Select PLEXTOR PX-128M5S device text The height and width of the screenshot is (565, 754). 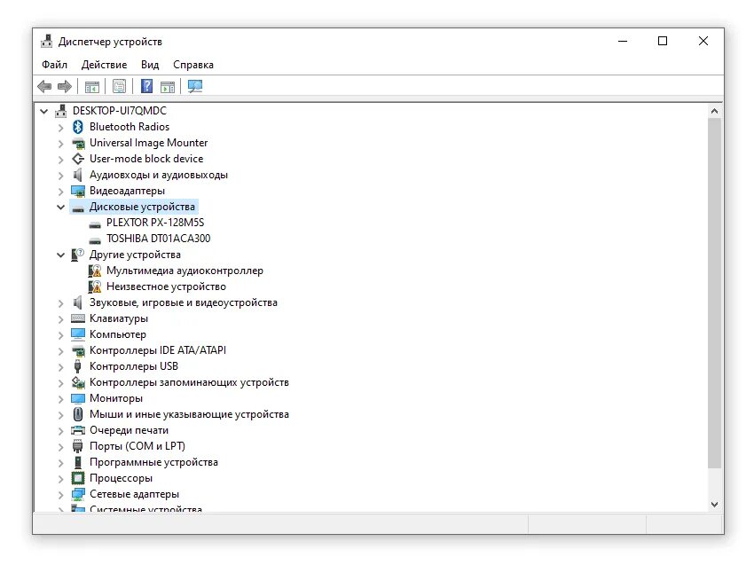[155, 223]
